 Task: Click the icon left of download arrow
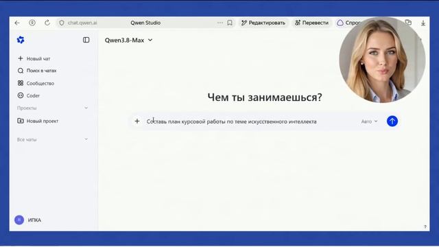point(408,23)
